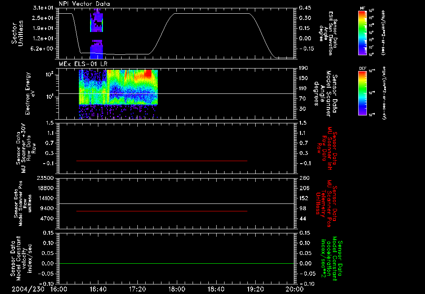Click the "3.1e+01" sector tick value

pyautogui.click(x=43, y=8)
